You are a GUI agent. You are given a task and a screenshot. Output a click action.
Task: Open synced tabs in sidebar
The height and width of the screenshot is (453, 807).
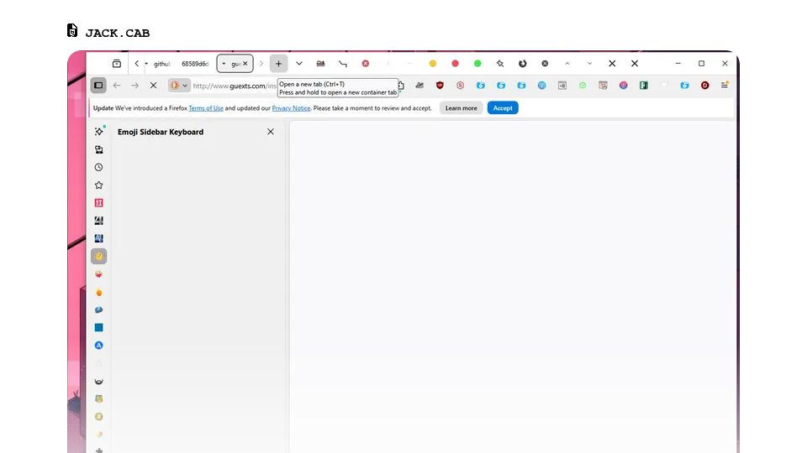(x=99, y=149)
